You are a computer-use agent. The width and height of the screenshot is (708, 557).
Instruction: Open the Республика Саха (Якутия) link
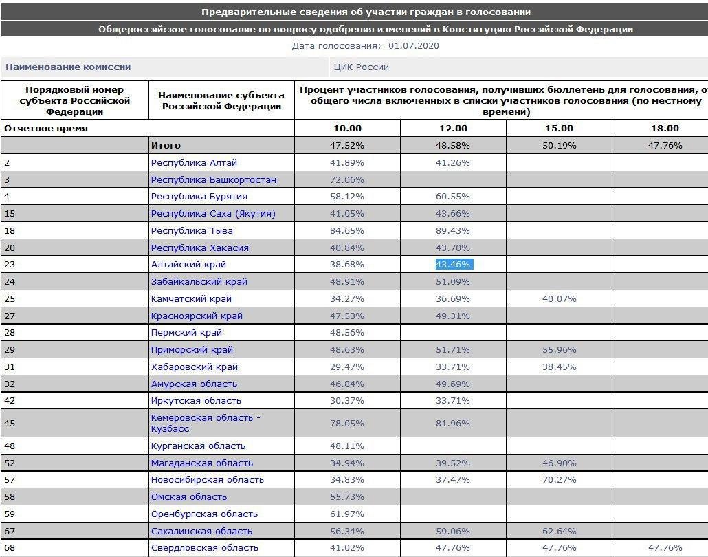pos(213,214)
